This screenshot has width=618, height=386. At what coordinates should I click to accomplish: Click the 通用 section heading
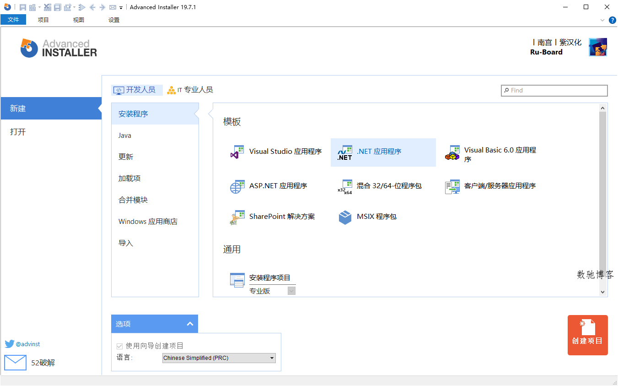click(x=232, y=250)
